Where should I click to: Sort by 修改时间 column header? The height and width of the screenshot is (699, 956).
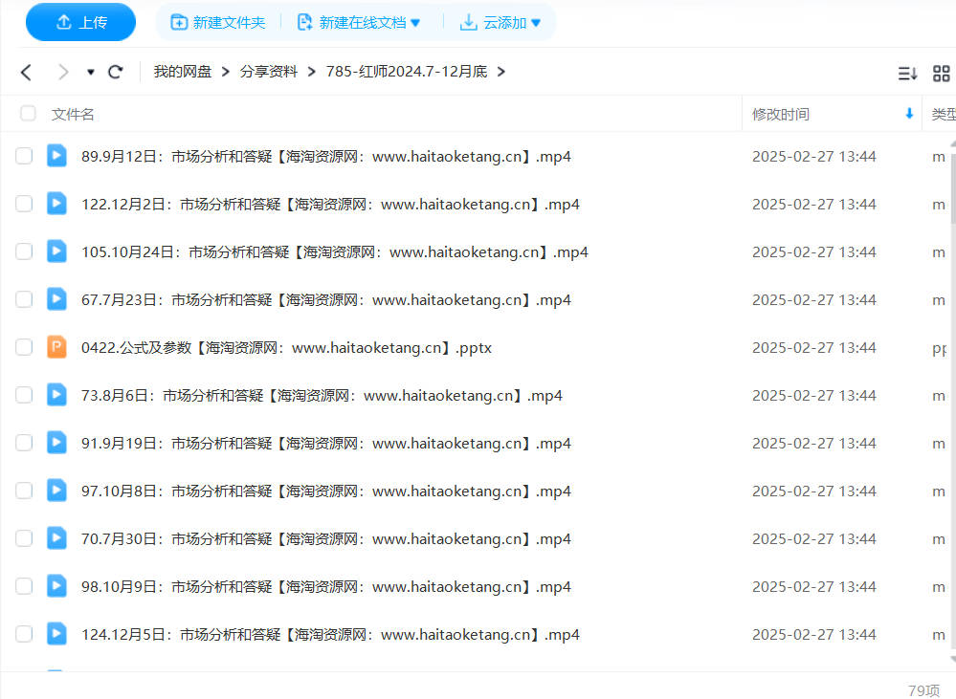point(781,114)
